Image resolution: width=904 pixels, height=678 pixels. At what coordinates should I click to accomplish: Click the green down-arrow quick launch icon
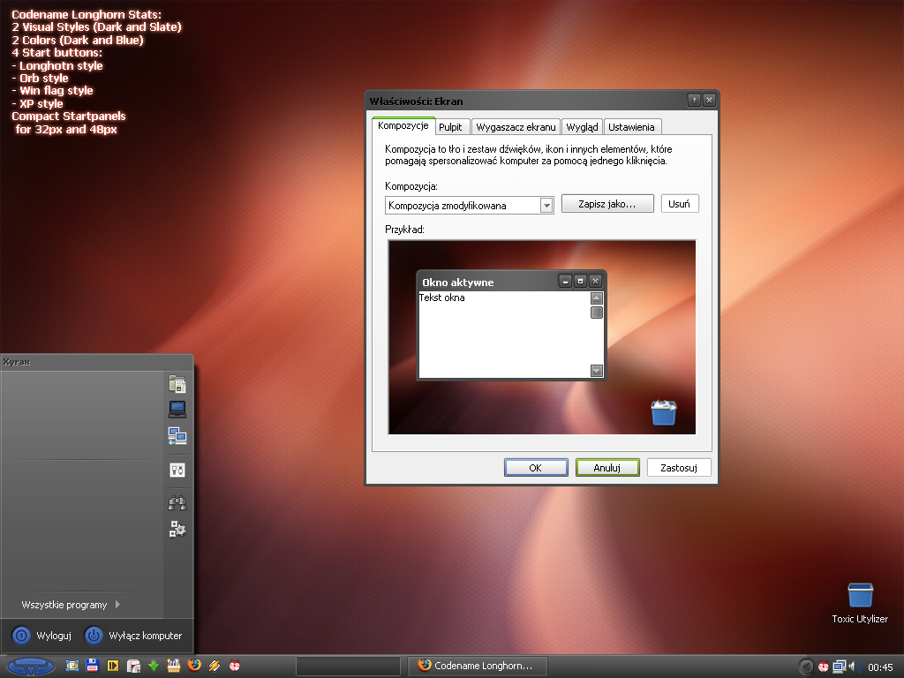tap(154, 666)
